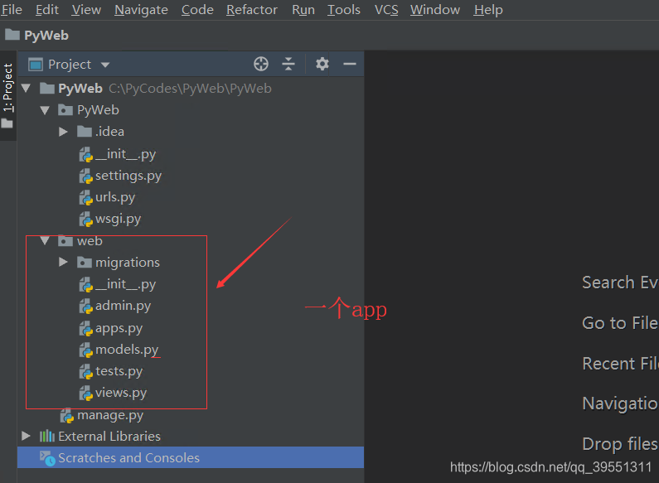
Task: Click the Python file icon of wsgi.py
Action: tap(85, 220)
